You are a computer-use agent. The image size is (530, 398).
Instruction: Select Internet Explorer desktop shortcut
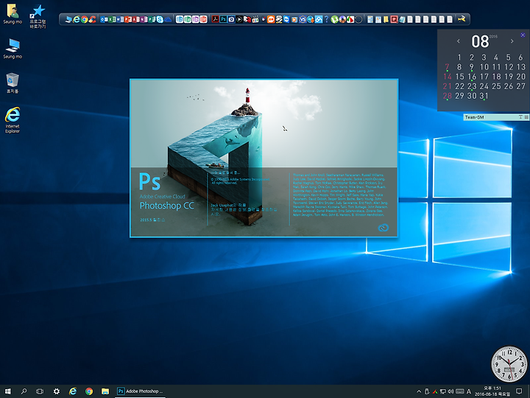coord(13,120)
